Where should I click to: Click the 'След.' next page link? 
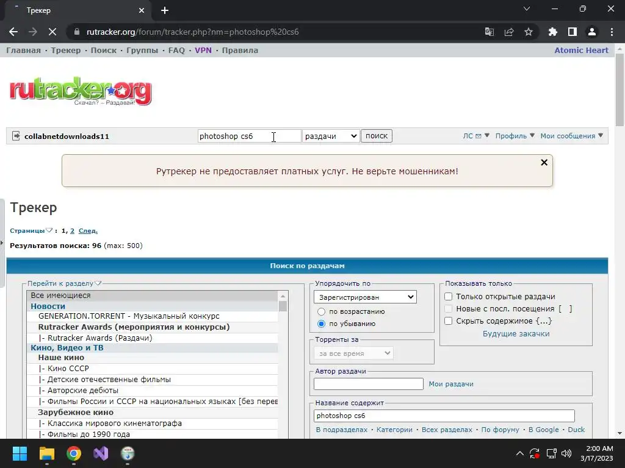click(88, 230)
